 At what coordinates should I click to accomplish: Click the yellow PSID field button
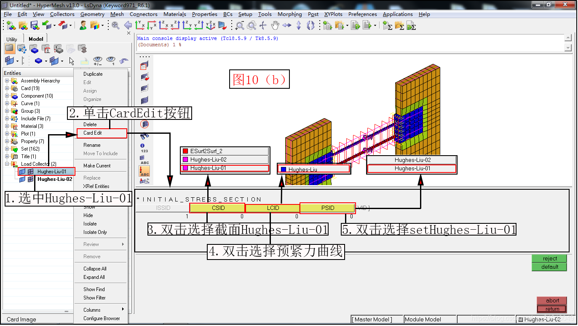click(x=327, y=208)
